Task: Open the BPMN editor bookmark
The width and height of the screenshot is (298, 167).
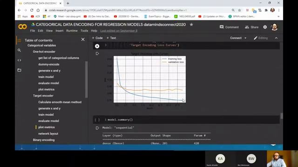Action: 242,17
